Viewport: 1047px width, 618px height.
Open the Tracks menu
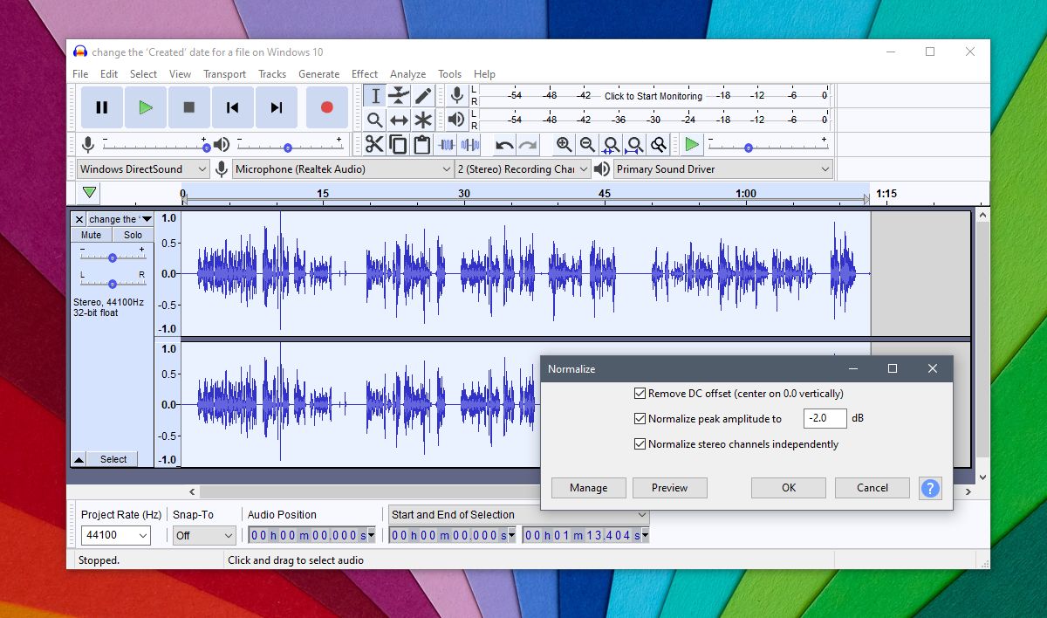272,73
